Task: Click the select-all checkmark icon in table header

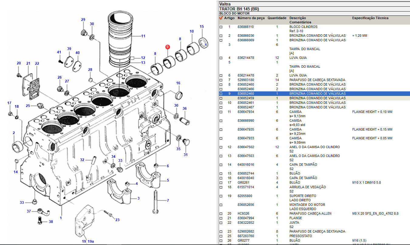Action: tap(221, 18)
